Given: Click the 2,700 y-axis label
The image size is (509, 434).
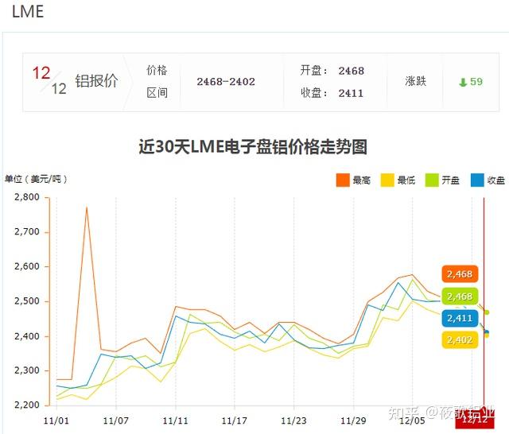Looking at the screenshot, I should (x=27, y=232).
